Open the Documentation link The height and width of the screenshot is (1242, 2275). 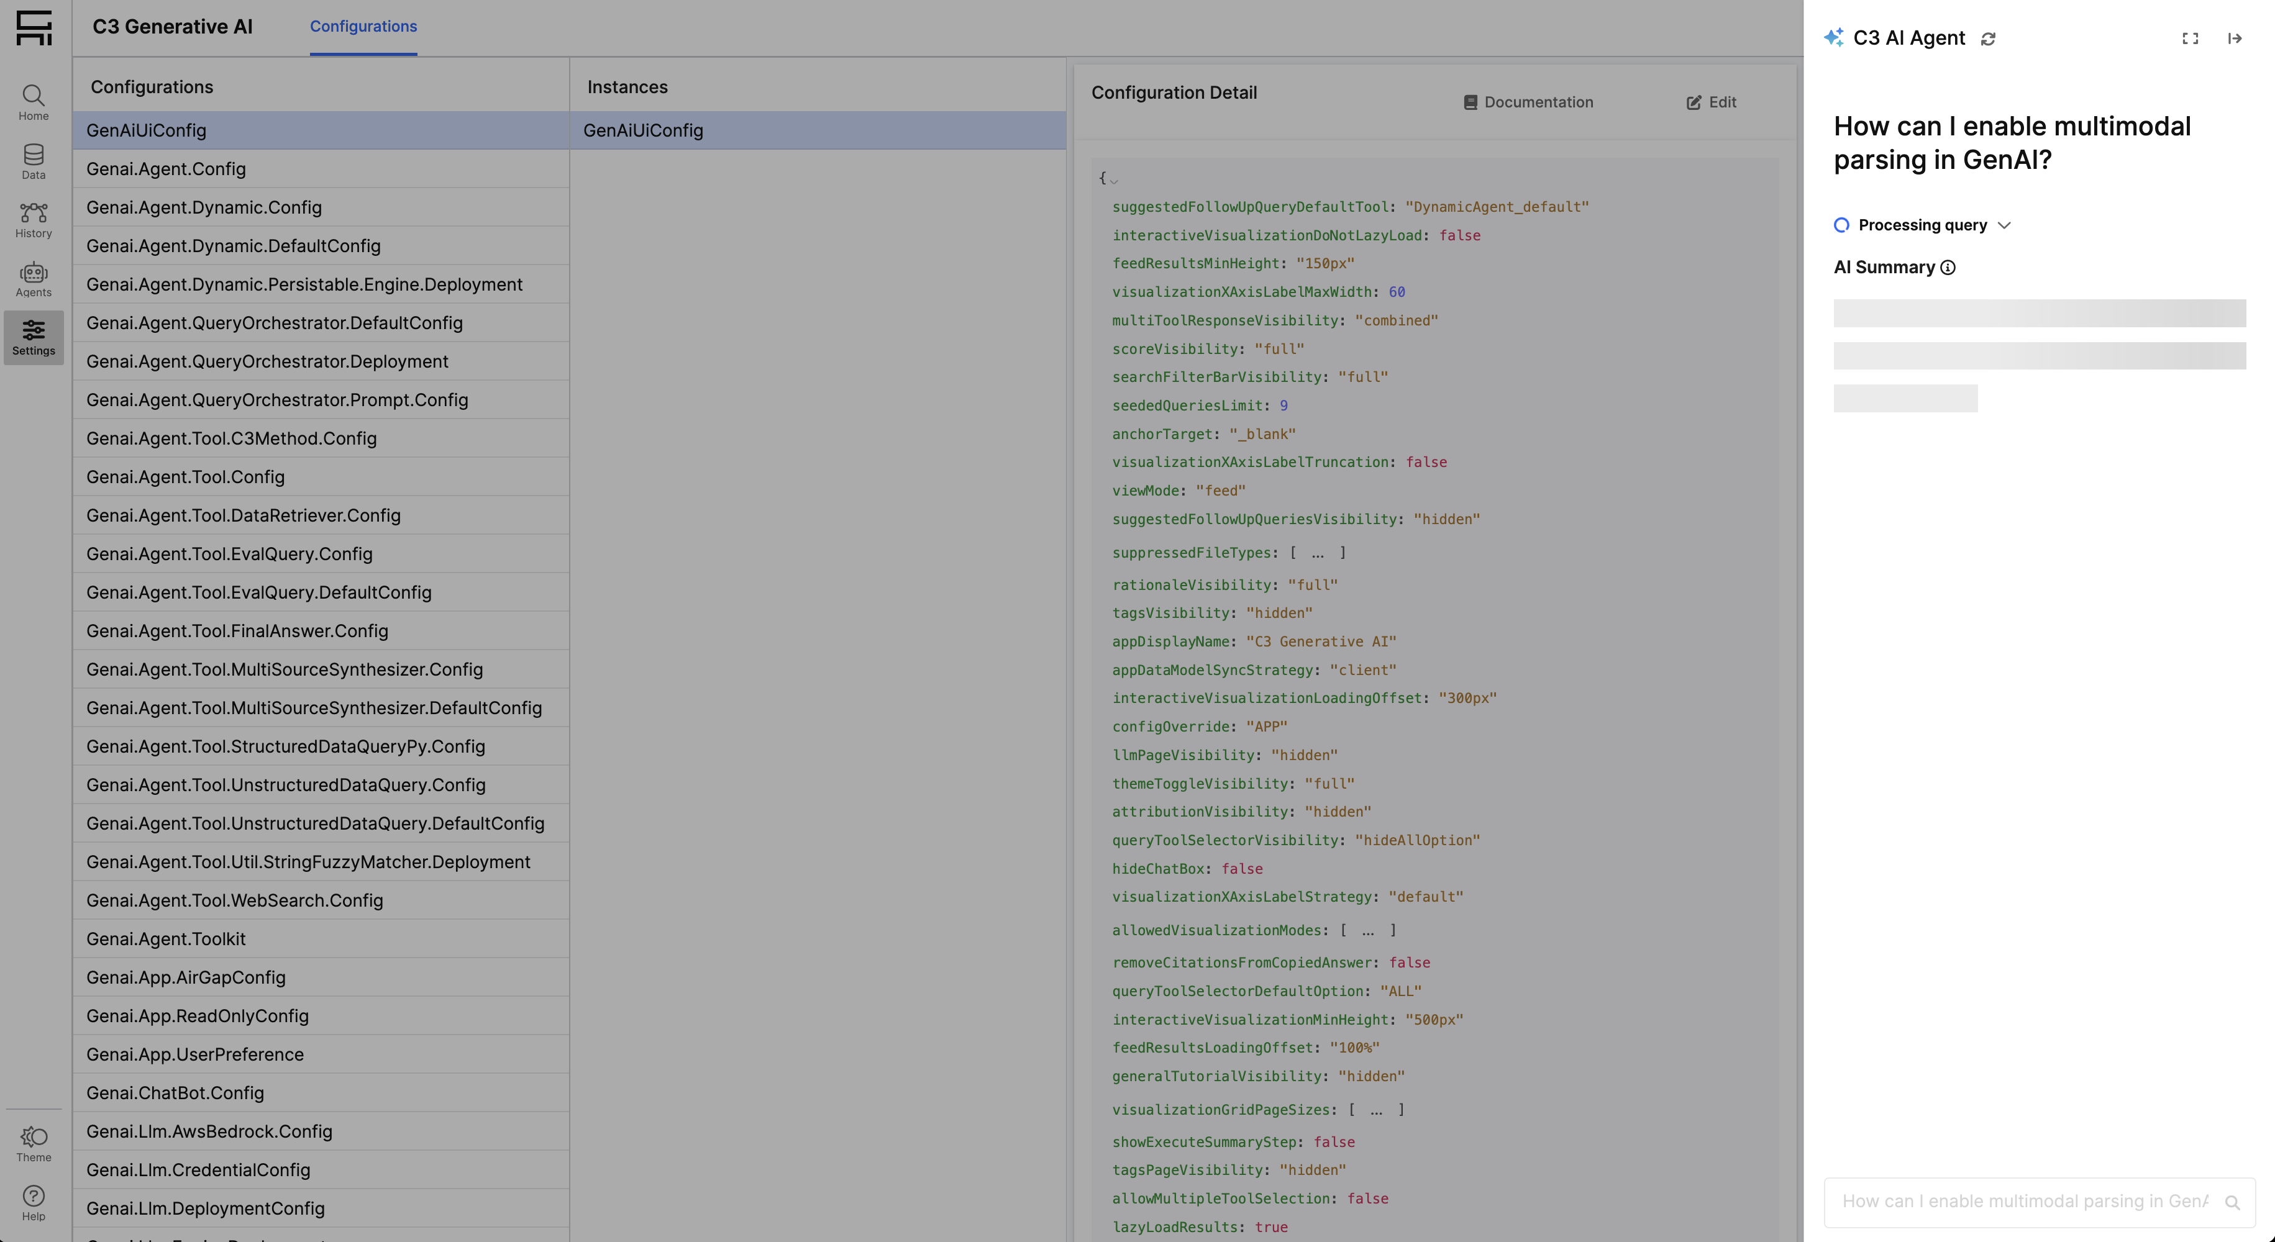pyautogui.click(x=1529, y=102)
